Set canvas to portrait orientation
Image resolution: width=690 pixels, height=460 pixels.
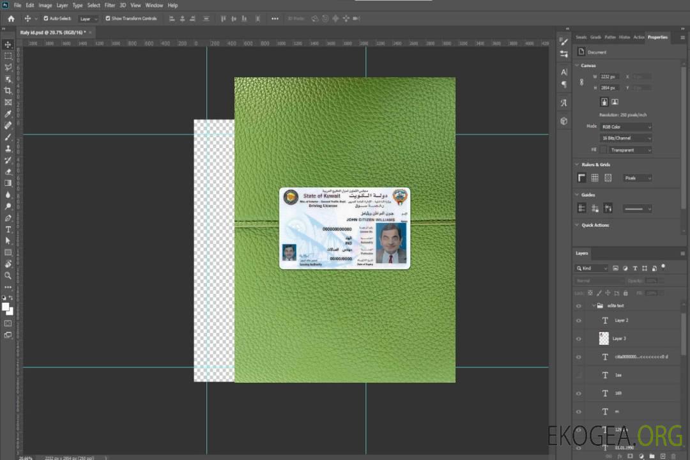coord(604,102)
